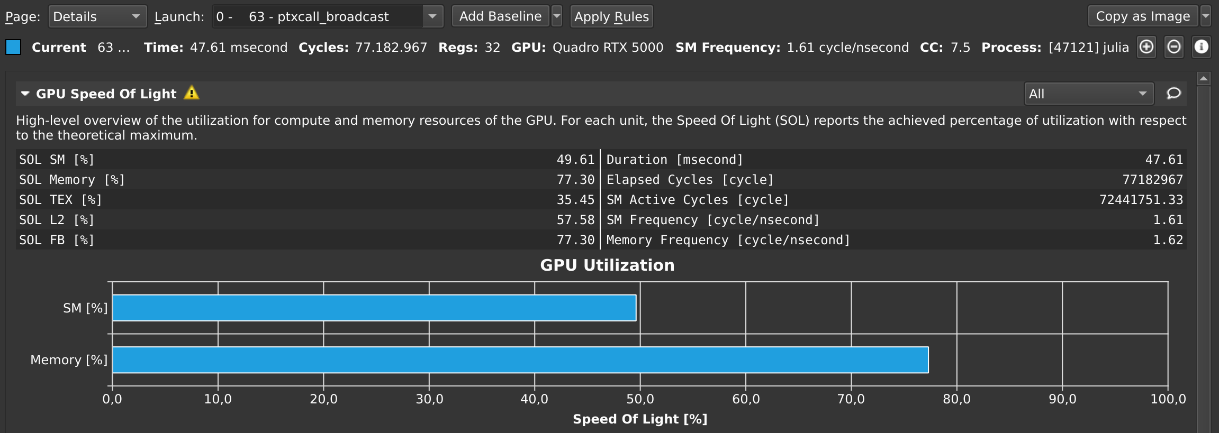Click the scrollbar up arrow

point(1204,79)
